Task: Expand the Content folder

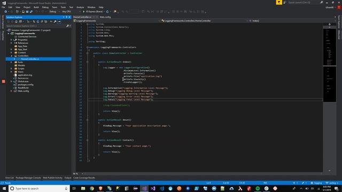Action: tap(11, 53)
